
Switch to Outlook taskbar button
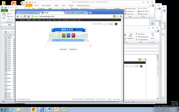coord(57,110)
